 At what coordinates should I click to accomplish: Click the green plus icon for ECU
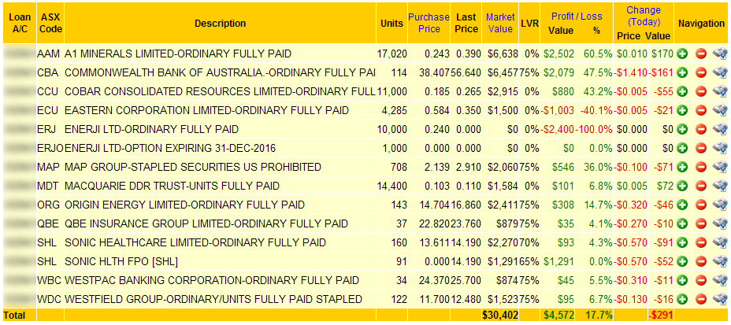pyautogui.click(x=684, y=110)
